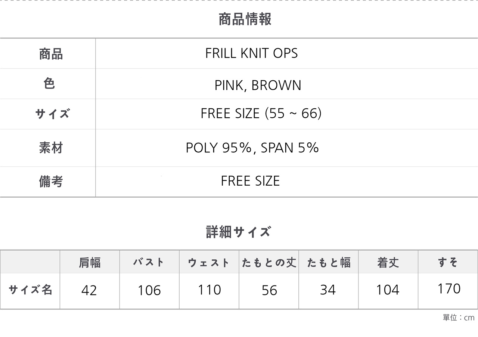Viewport: 478px width, 337px height.
Task: Click the 商品情報 heading
Action: click(245, 19)
